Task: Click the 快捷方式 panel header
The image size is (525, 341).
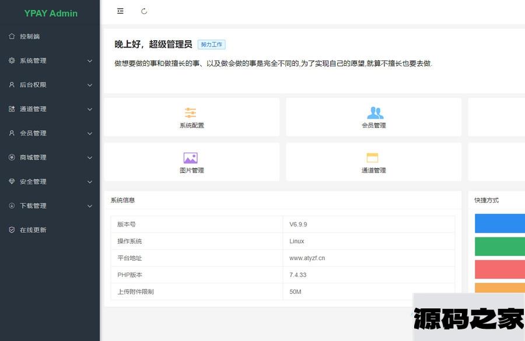Action: tap(487, 200)
